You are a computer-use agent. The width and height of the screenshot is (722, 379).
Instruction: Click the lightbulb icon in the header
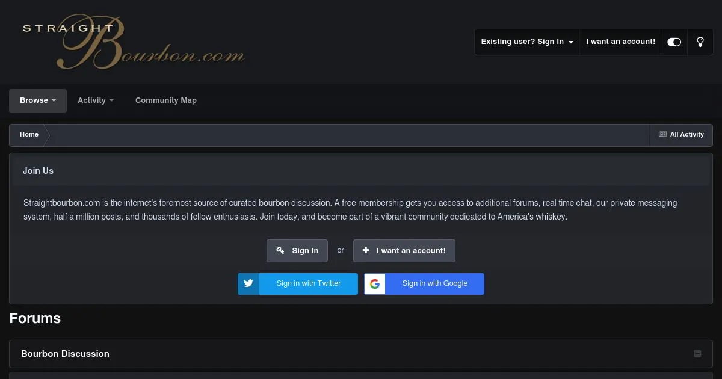pyautogui.click(x=700, y=42)
